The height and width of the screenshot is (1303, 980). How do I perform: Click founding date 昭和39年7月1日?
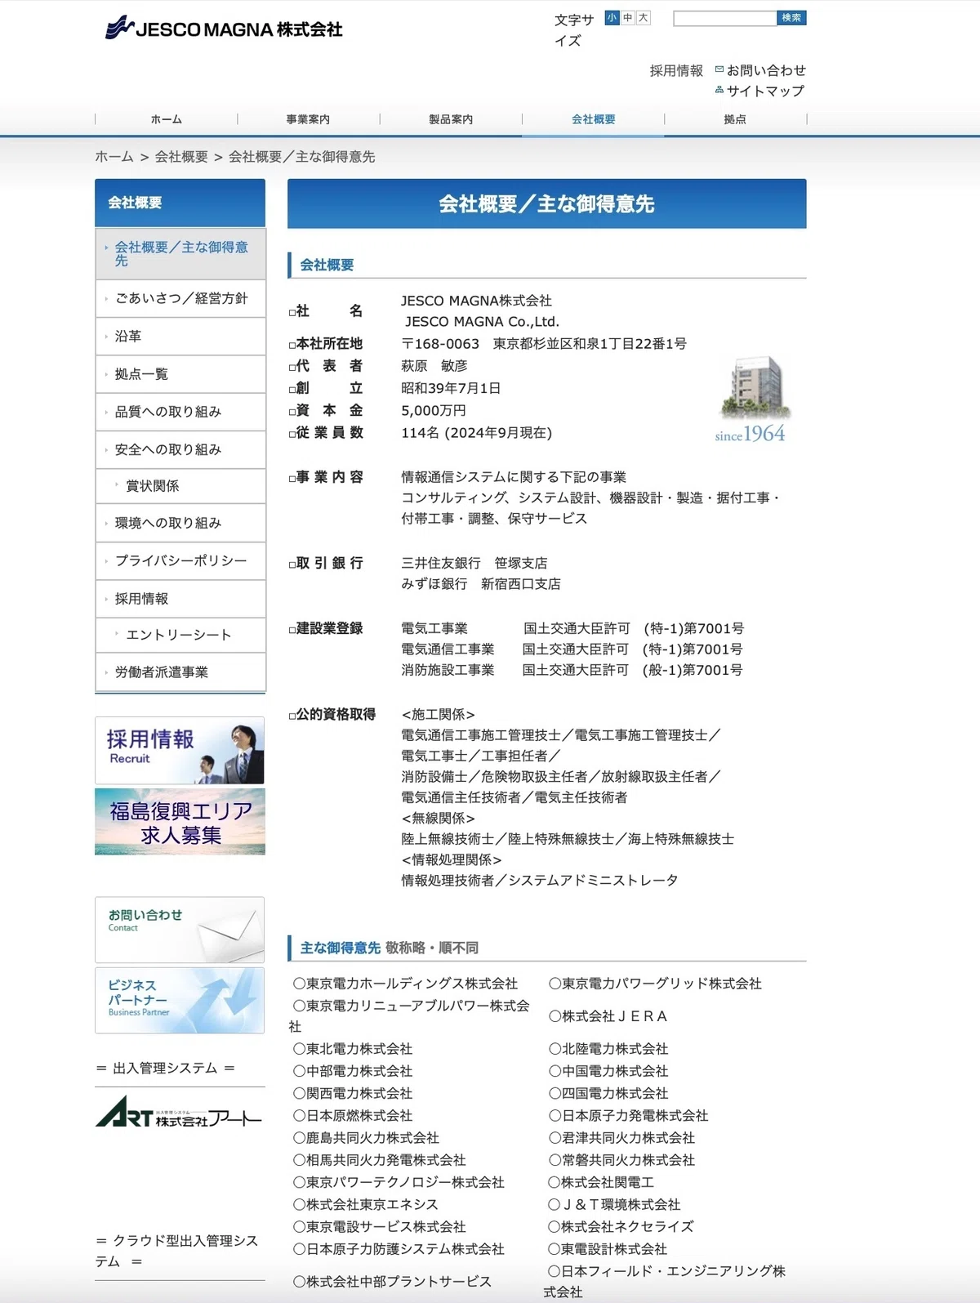[451, 388]
